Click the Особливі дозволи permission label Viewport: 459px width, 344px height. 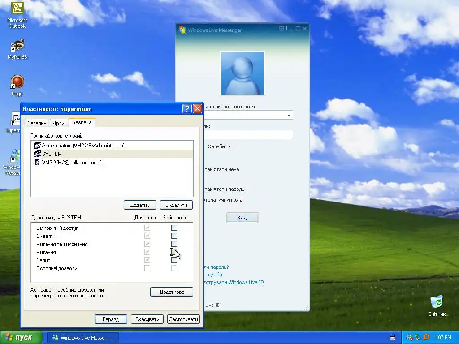coord(57,268)
